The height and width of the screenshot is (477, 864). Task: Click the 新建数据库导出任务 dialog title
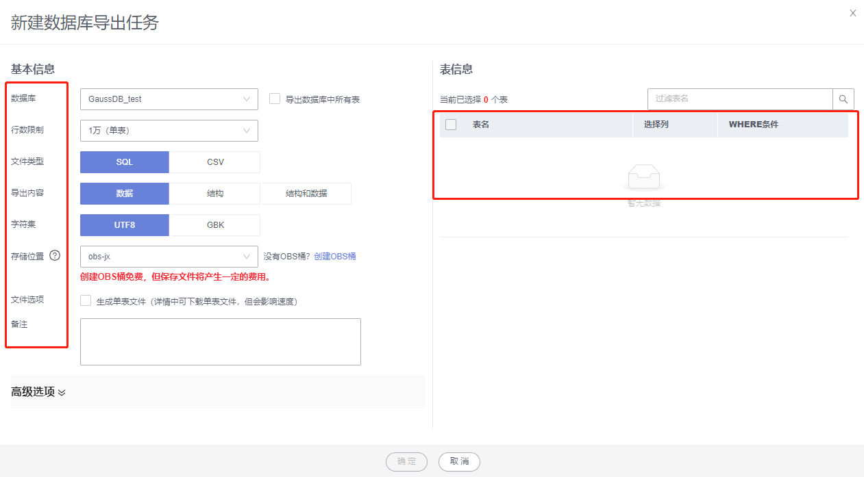point(85,23)
